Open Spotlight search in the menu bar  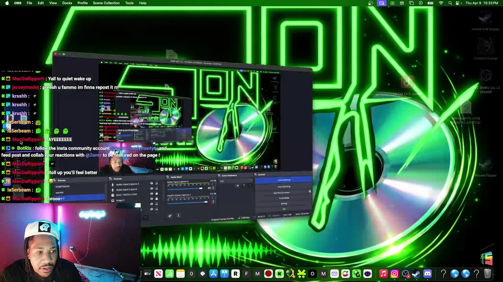pos(450,3)
